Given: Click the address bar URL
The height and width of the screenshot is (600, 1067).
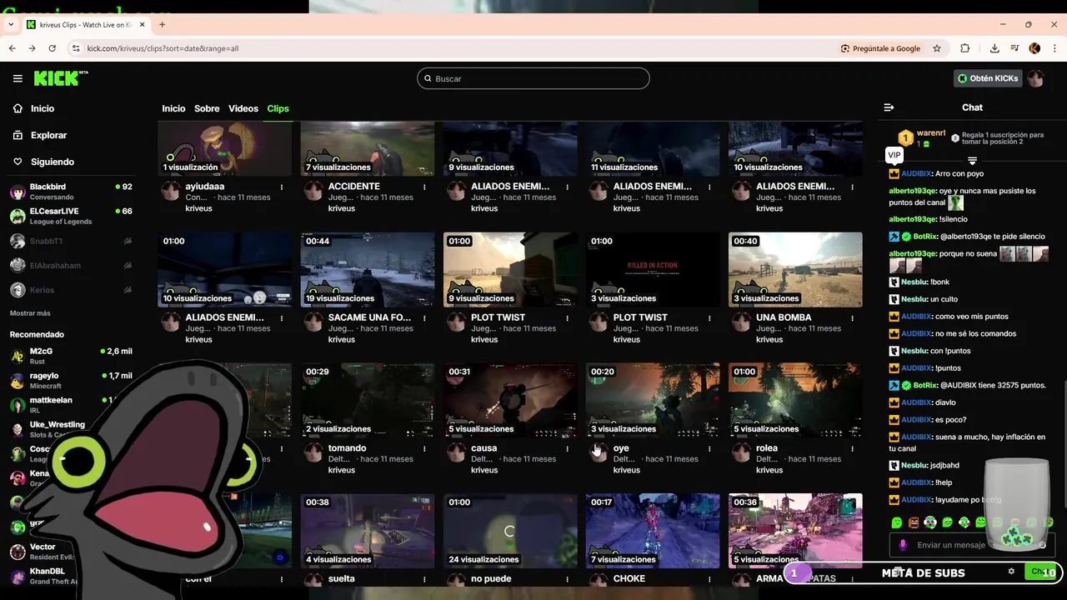Looking at the screenshot, I should coord(163,48).
